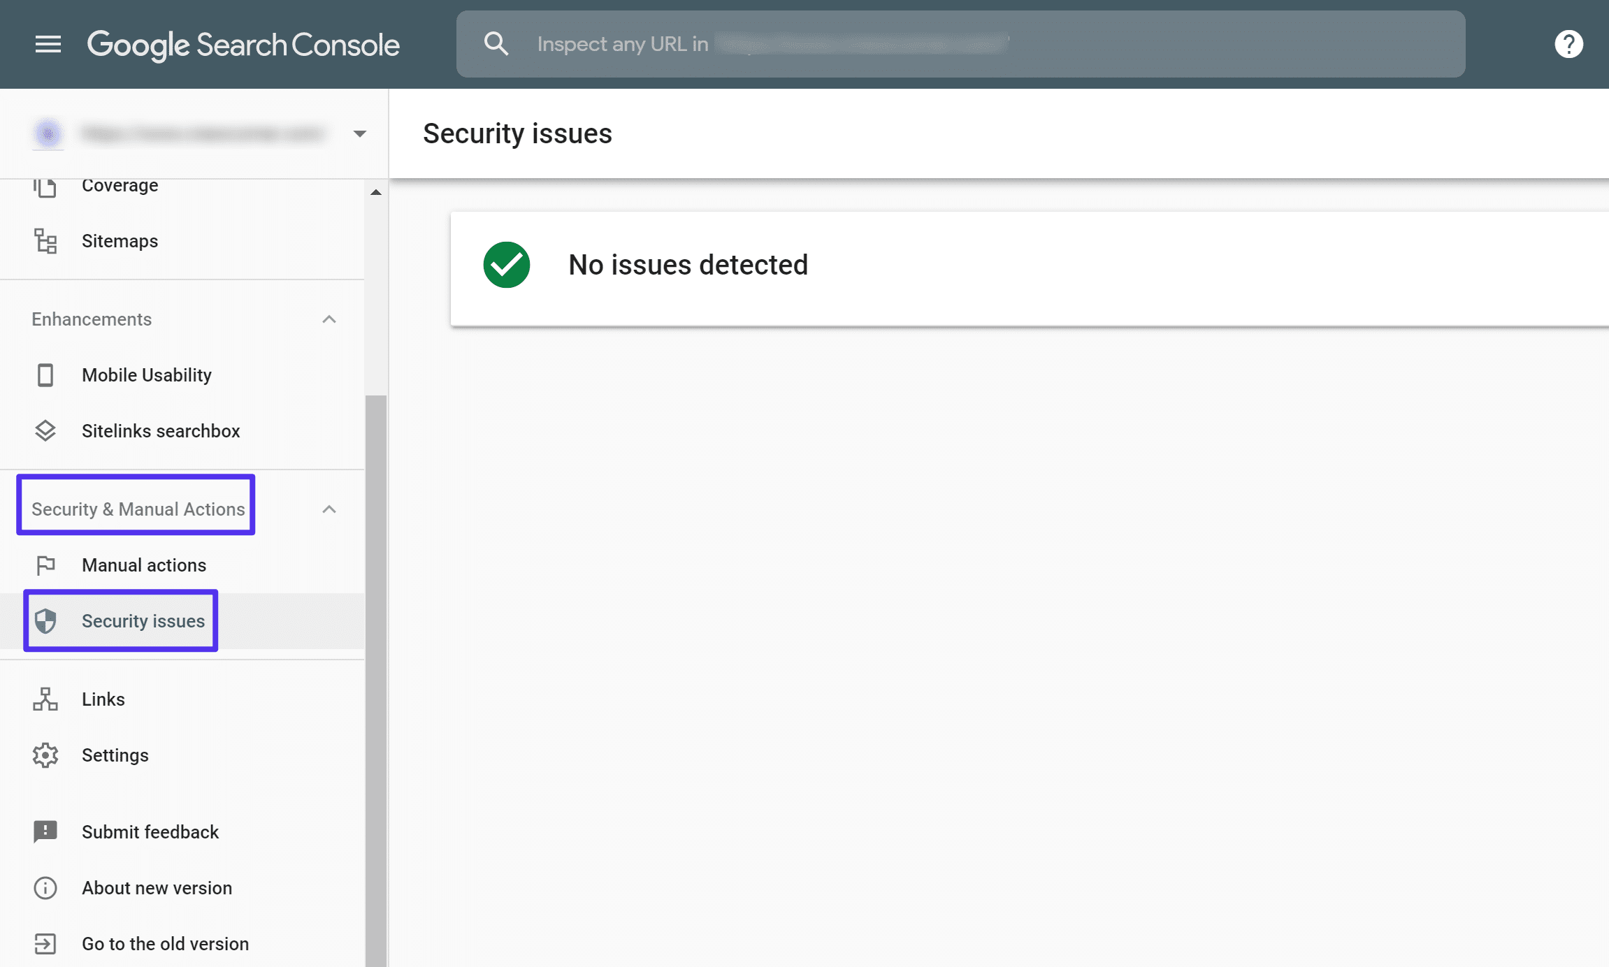Viewport: 1609px width, 967px height.
Task: Click the Settings gear icon
Action: point(47,755)
